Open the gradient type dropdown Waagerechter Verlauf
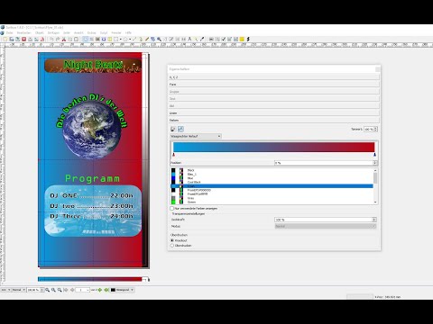The height and width of the screenshot is (324, 433). tap(196, 136)
